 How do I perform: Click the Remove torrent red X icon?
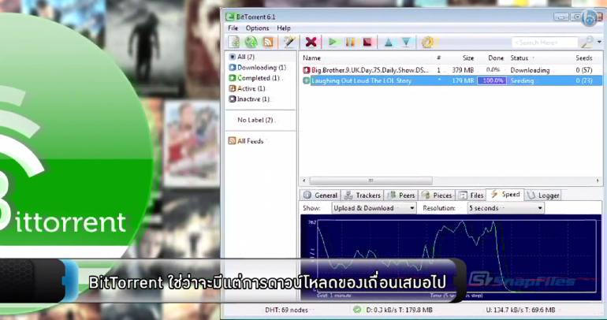[x=311, y=42]
